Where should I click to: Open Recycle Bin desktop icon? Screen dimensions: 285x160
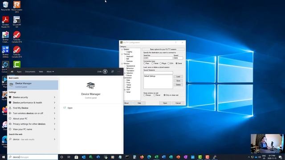[x=5, y=6]
